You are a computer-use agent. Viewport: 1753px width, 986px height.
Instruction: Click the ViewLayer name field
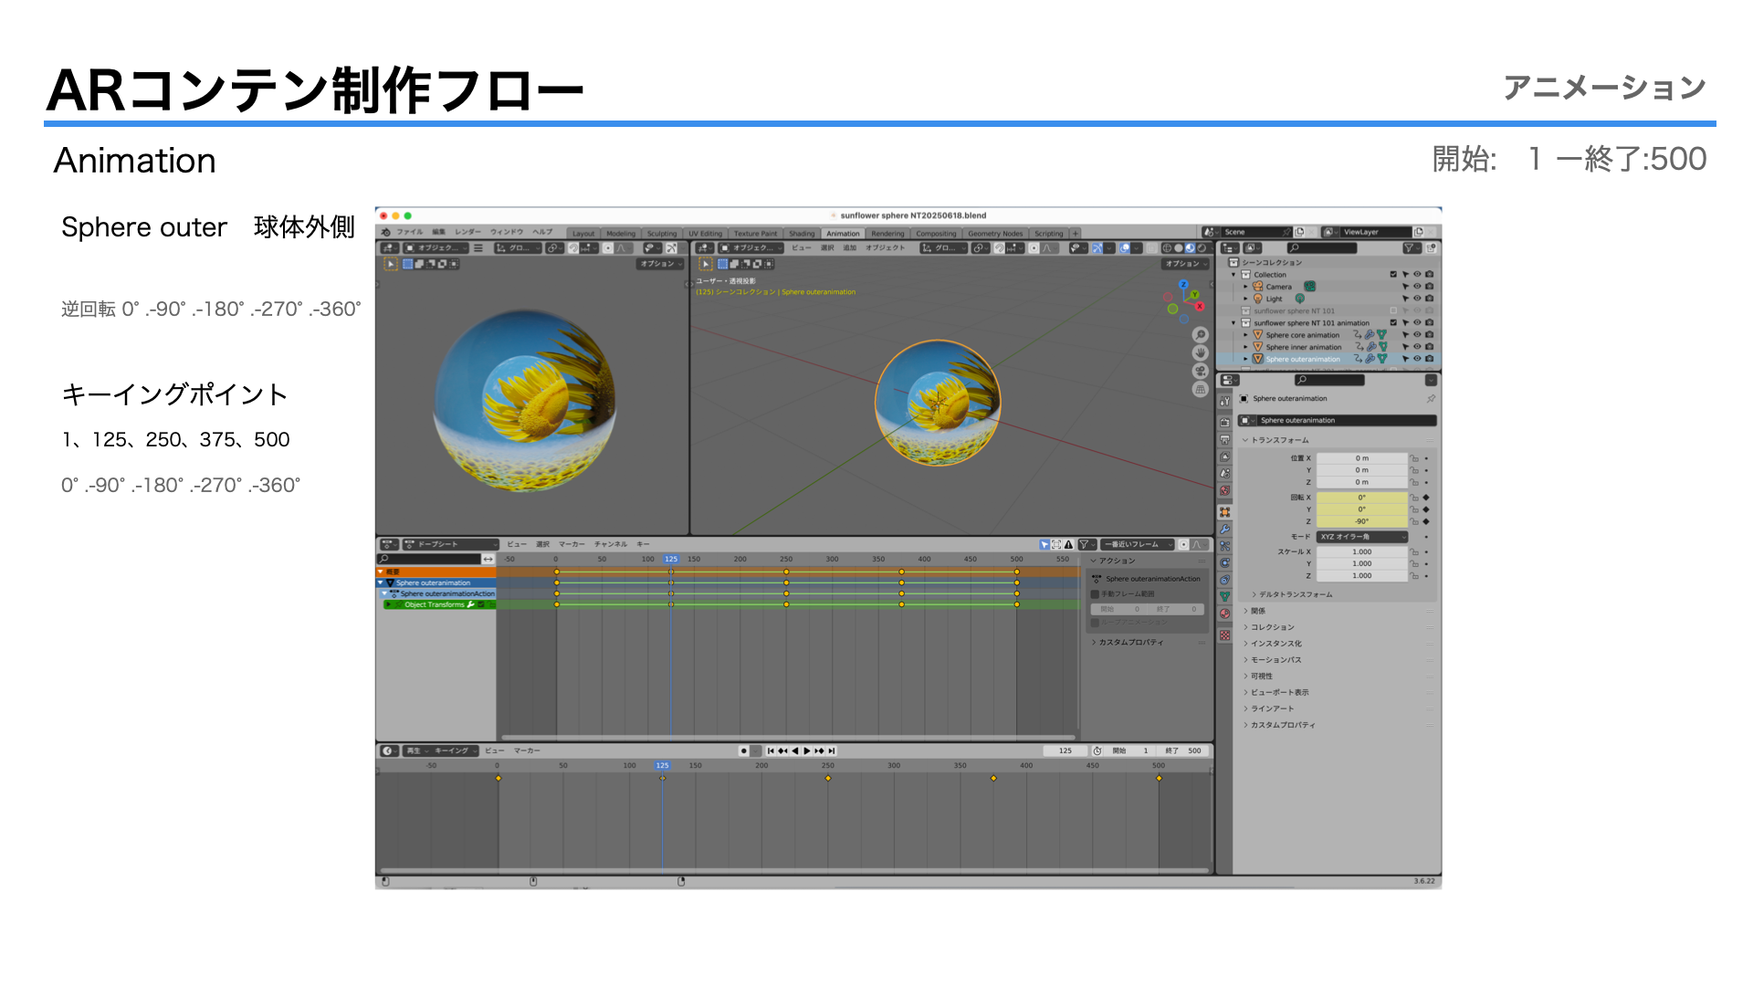click(1376, 232)
